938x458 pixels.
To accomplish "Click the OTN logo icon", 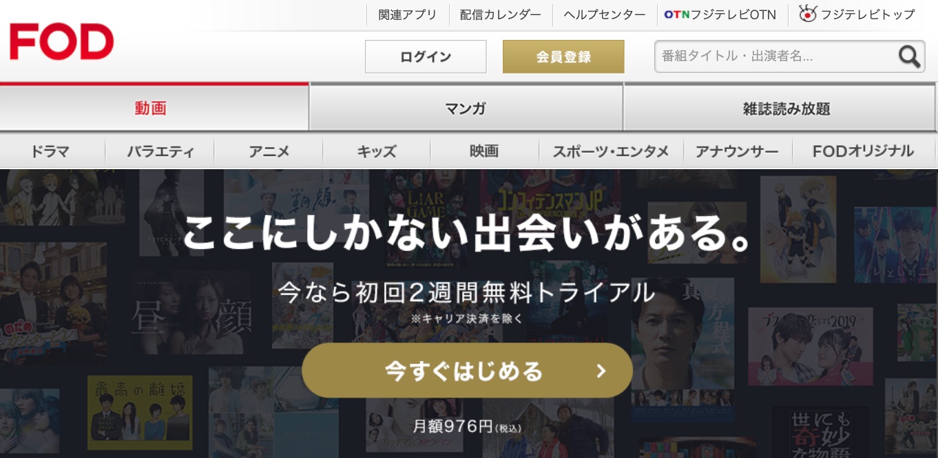I will 676,14.
